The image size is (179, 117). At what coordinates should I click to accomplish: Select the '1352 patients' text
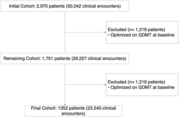(x=71, y=108)
